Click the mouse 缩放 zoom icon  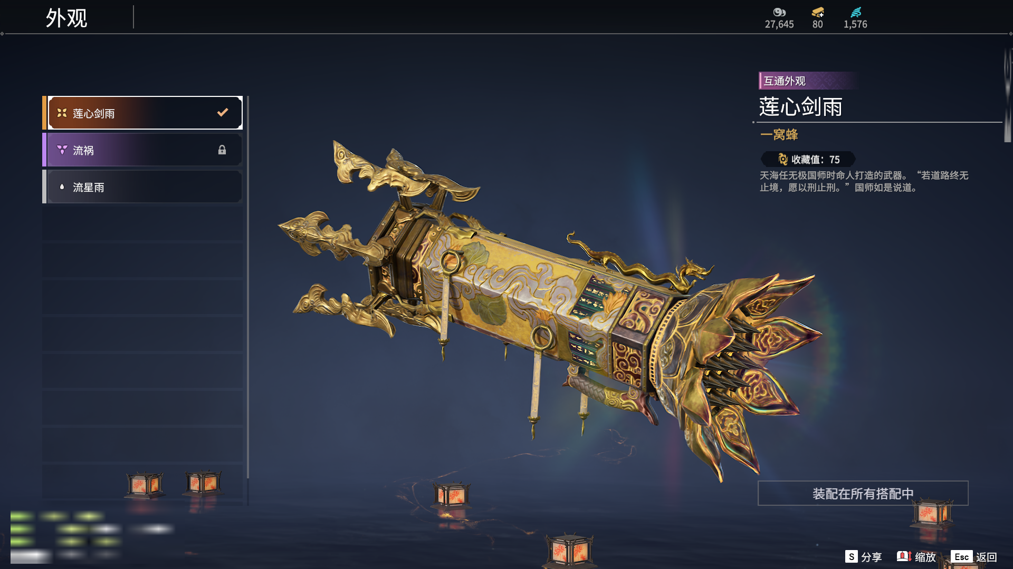(904, 556)
